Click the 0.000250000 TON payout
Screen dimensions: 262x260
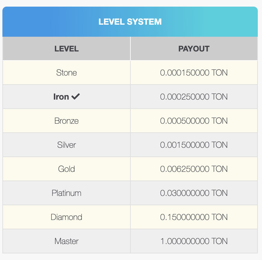[194, 97]
